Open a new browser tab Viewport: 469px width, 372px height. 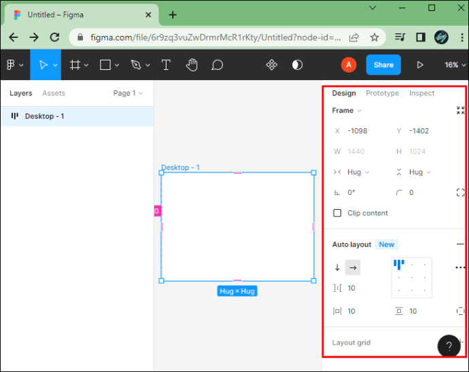pyautogui.click(x=173, y=15)
